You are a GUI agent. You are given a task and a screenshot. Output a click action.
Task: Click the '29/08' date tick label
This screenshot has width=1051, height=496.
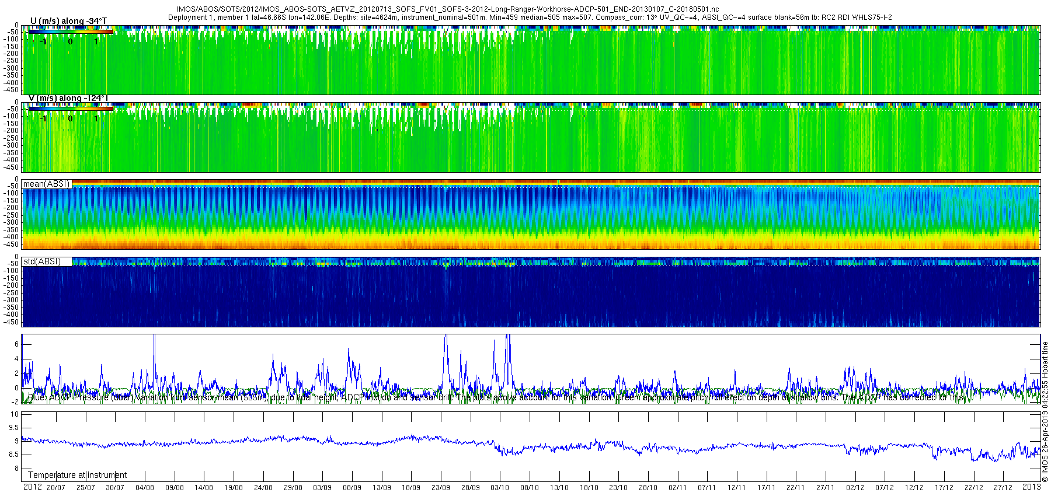coord(293,488)
